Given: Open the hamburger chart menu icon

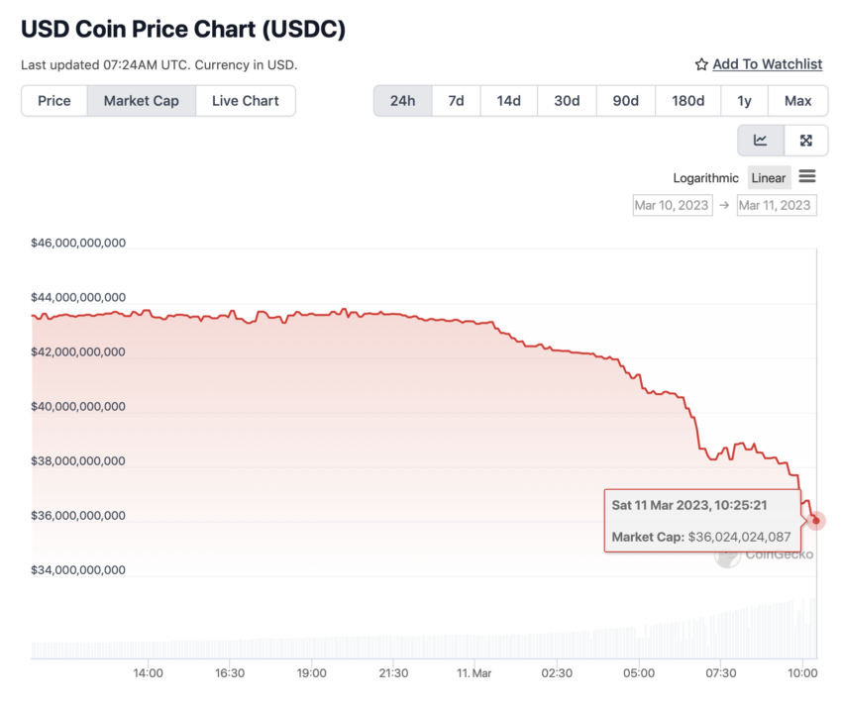Looking at the screenshot, I should tap(807, 176).
